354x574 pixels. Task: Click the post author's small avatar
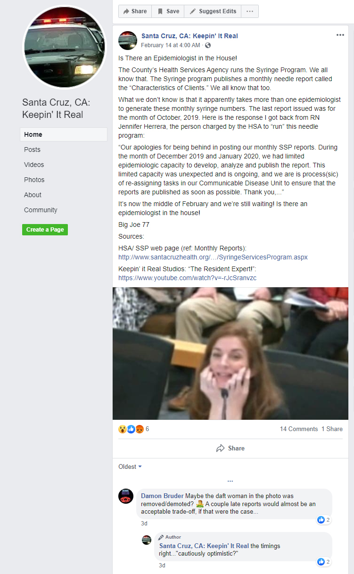(x=128, y=41)
